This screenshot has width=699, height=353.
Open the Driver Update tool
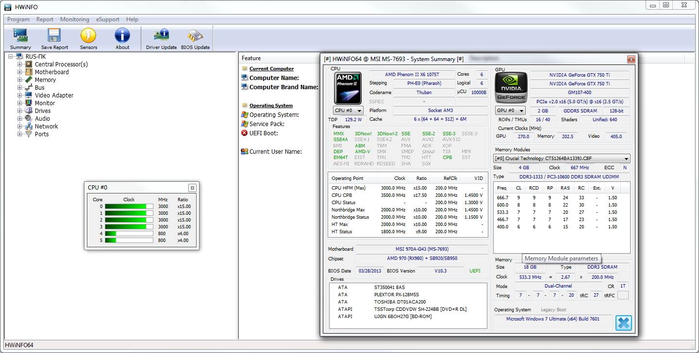[161, 39]
